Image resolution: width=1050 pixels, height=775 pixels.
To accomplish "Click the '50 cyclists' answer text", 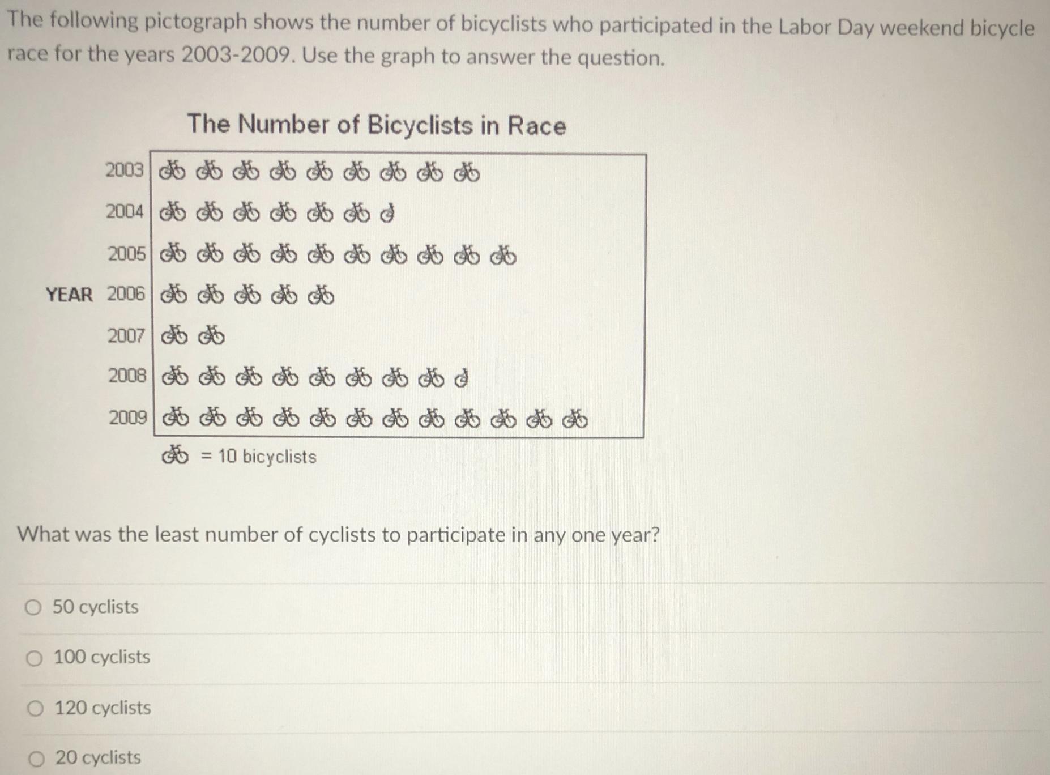I will pos(96,607).
